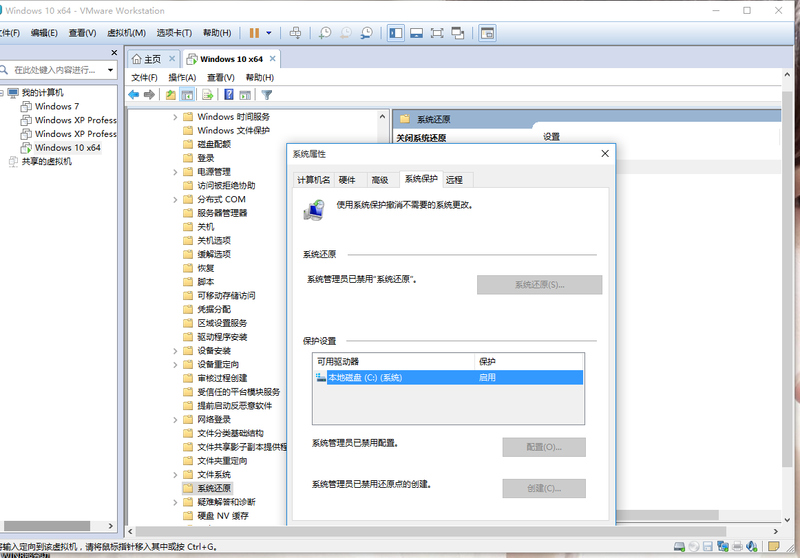Open the 操作(A) menu in policy editor
The image size is (800, 558).
pyautogui.click(x=182, y=78)
